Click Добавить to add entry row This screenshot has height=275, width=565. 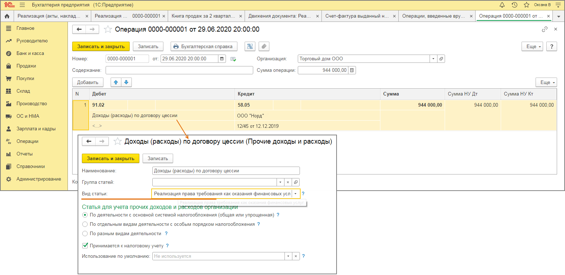(x=88, y=82)
